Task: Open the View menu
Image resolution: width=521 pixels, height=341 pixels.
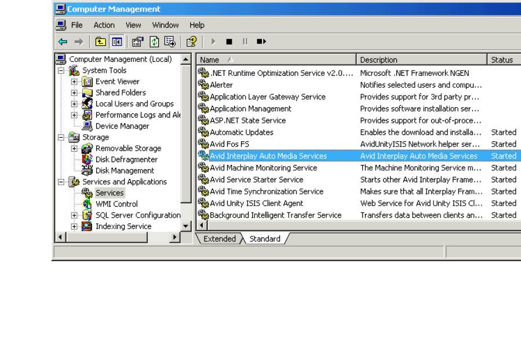Action: tap(133, 25)
